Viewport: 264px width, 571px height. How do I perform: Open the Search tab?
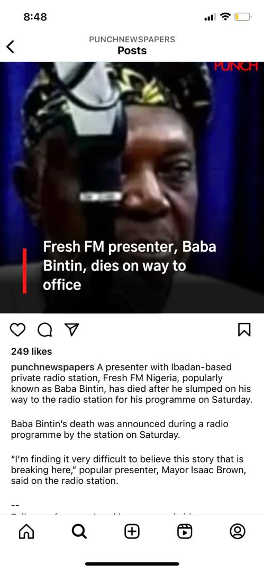point(79,532)
